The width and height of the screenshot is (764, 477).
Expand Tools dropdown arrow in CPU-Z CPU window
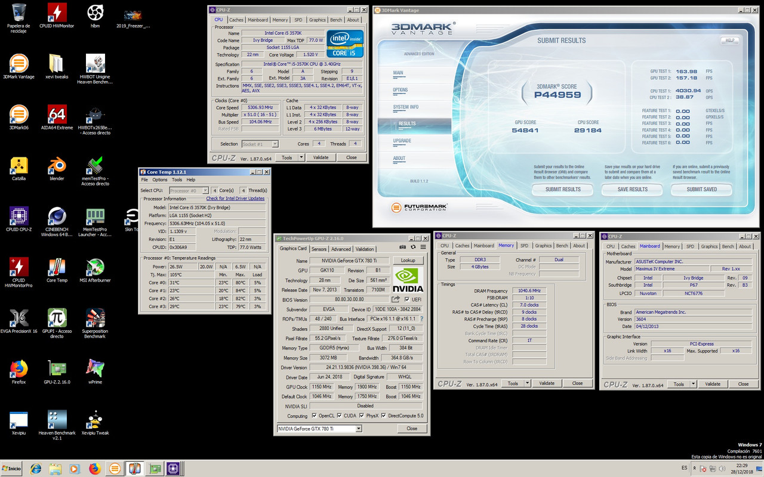(x=301, y=157)
